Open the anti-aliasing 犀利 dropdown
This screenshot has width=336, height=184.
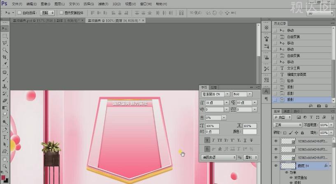[x=251, y=157]
